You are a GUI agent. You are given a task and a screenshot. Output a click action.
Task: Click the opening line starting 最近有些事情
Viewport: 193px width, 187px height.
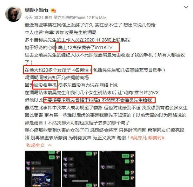tap(90, 25)
